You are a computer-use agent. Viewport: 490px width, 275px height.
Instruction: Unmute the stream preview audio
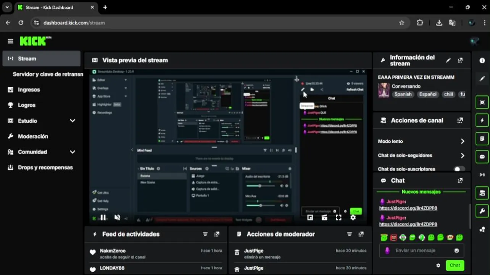click(x=117, y=217)
